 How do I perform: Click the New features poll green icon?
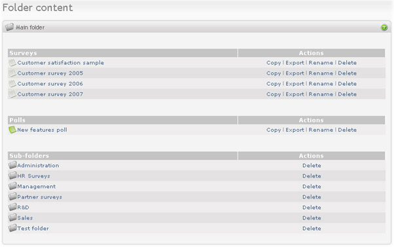12,130
